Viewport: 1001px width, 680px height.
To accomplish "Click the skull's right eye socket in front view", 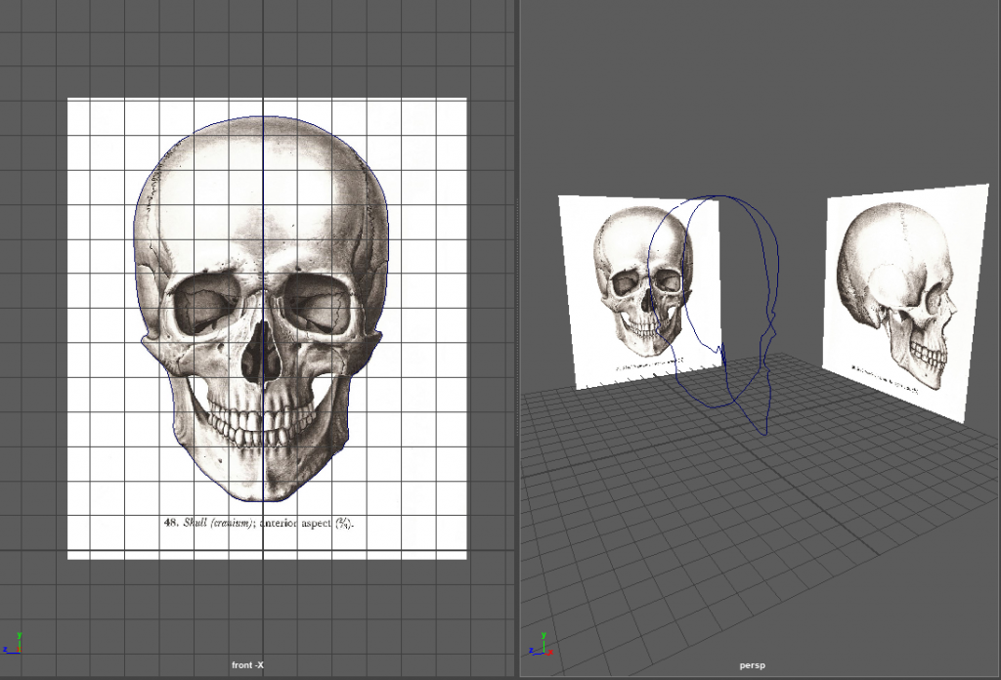I will [318, 306].
